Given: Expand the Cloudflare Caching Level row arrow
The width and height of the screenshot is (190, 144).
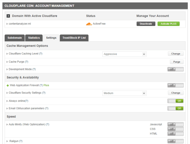Looking at the screenshot, I should tap(7, 54).
